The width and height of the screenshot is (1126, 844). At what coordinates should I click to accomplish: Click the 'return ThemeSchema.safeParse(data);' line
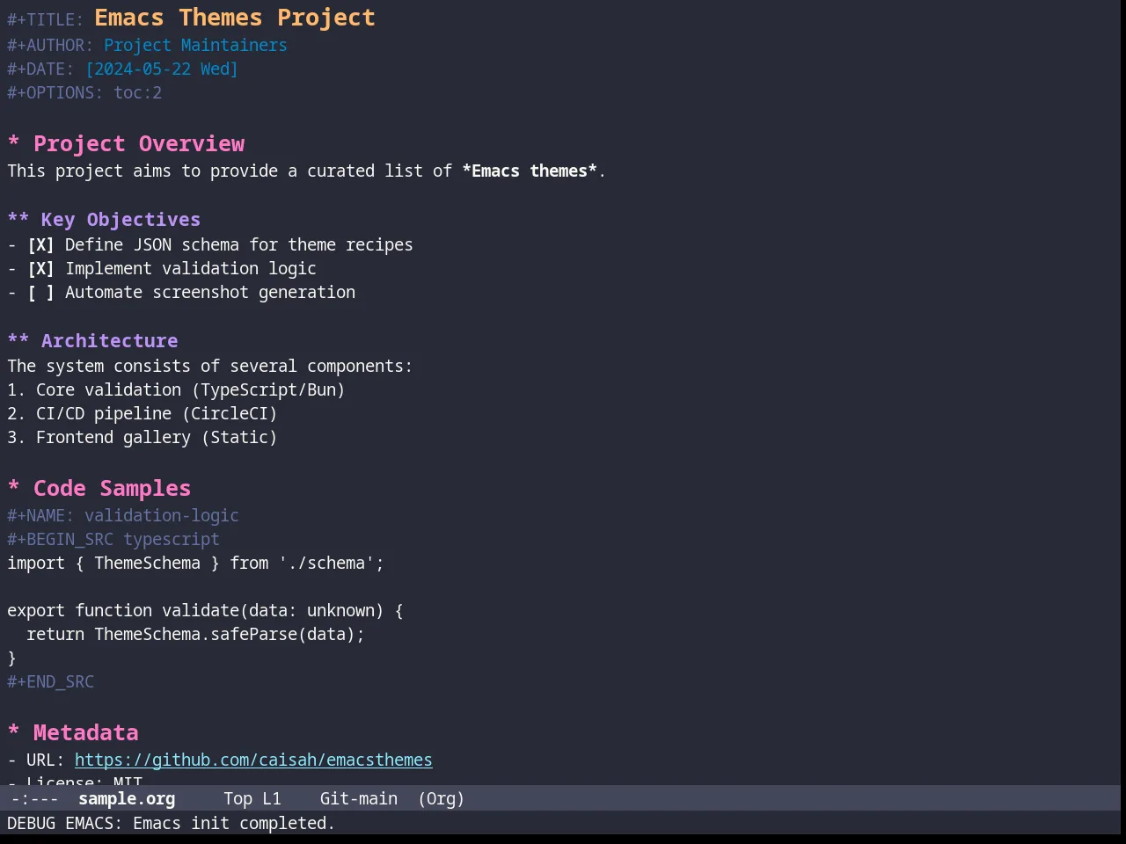pos(195,634)
